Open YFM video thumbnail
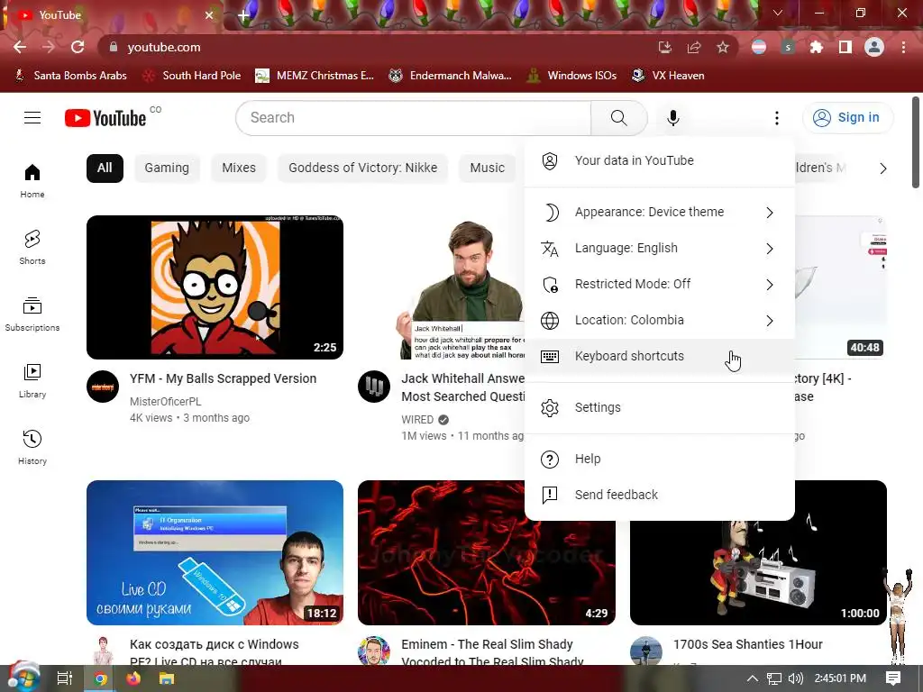This screenshot has width=923, height=692. click(x=215, y=287)
